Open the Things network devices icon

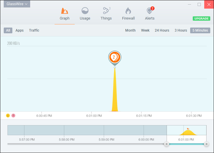click(106, 11)
